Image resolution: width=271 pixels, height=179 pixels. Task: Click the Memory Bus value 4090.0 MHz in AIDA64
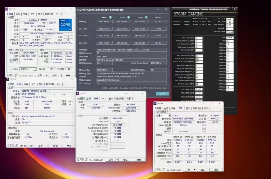[104, 70]
